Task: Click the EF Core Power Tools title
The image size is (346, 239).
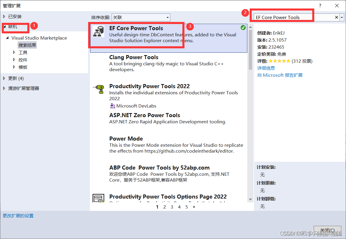Action: point(136,28)
